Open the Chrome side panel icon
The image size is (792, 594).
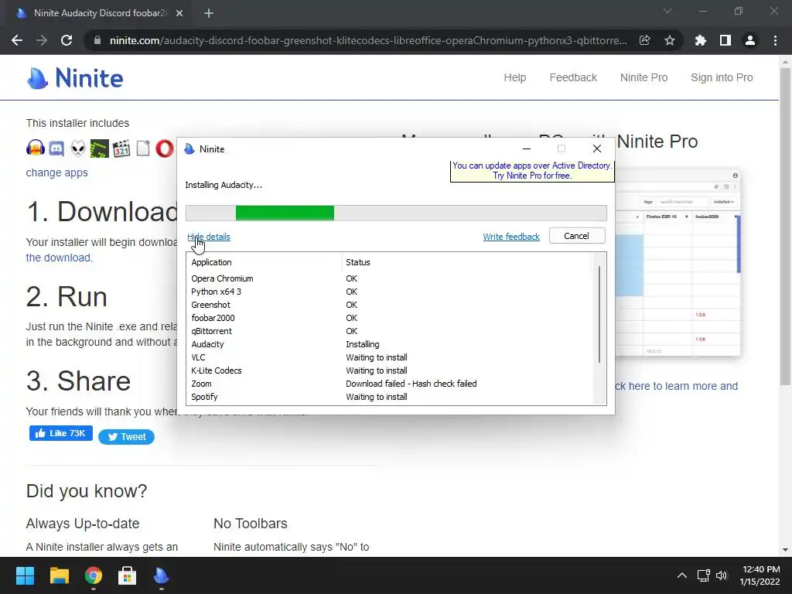725,40
